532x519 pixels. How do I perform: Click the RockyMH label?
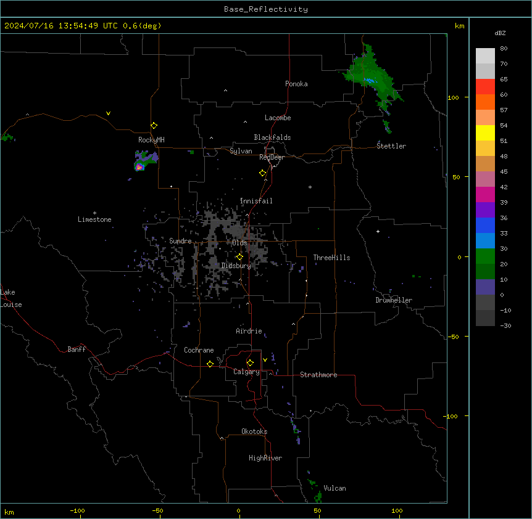pos(151,139)
